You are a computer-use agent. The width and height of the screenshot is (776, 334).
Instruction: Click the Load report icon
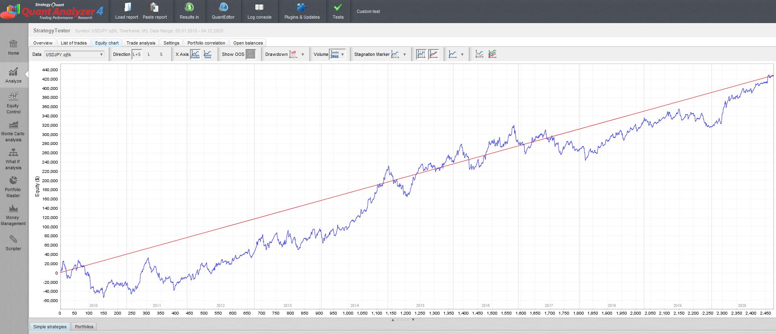[127, 8]
